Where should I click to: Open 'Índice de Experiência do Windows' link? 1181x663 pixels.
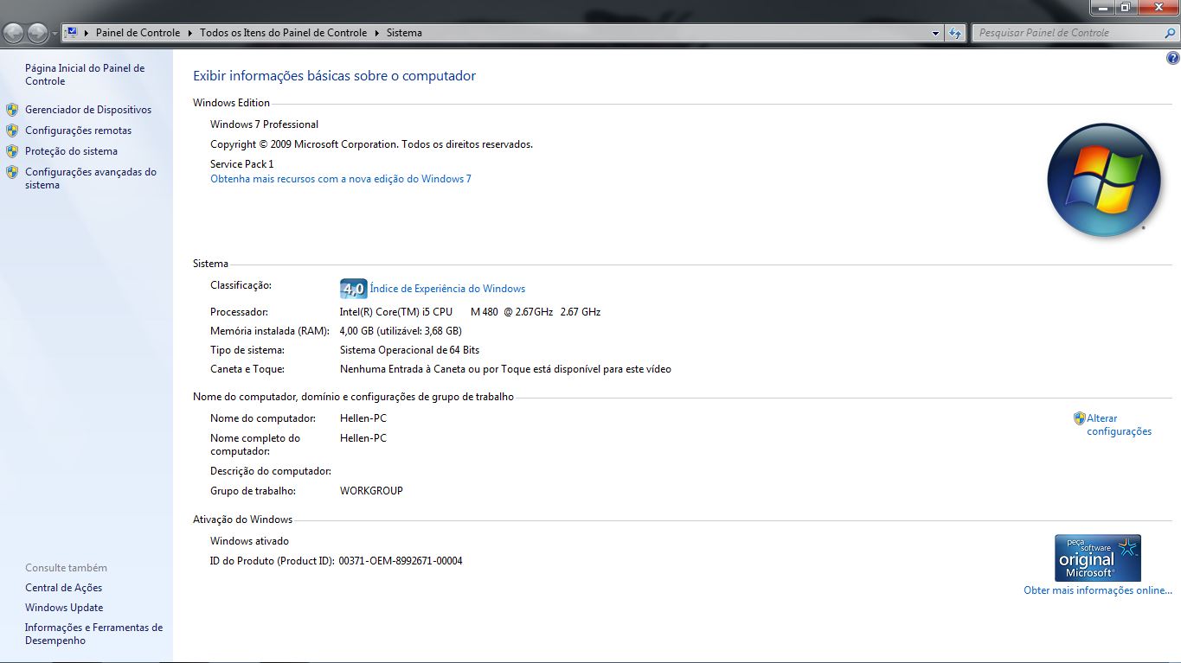click(x=447, y=289)
